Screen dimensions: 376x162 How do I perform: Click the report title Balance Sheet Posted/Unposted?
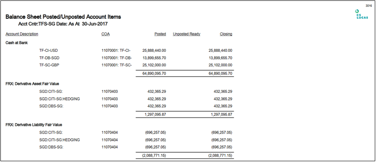[63, 17]
